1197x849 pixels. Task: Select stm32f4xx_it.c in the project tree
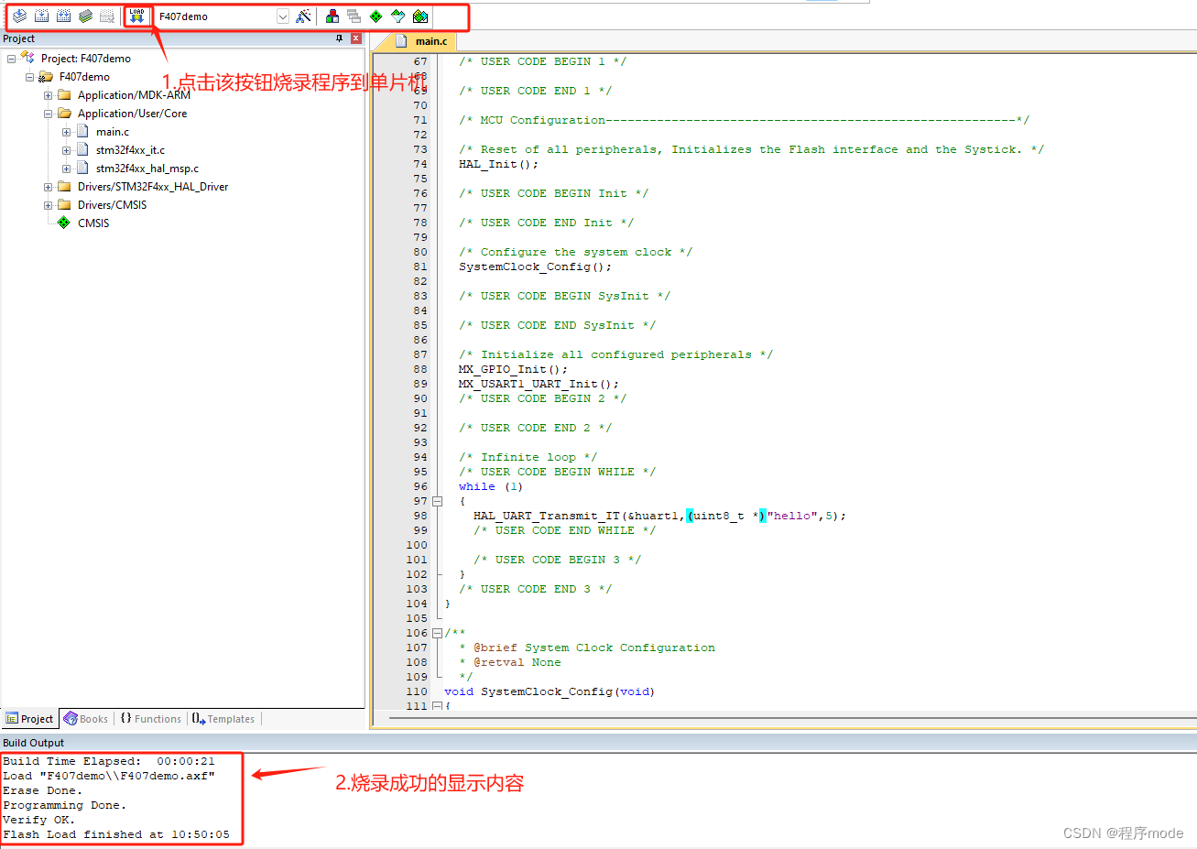tap(130, 150)
